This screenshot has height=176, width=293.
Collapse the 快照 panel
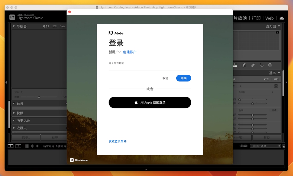tap(14, 113)
